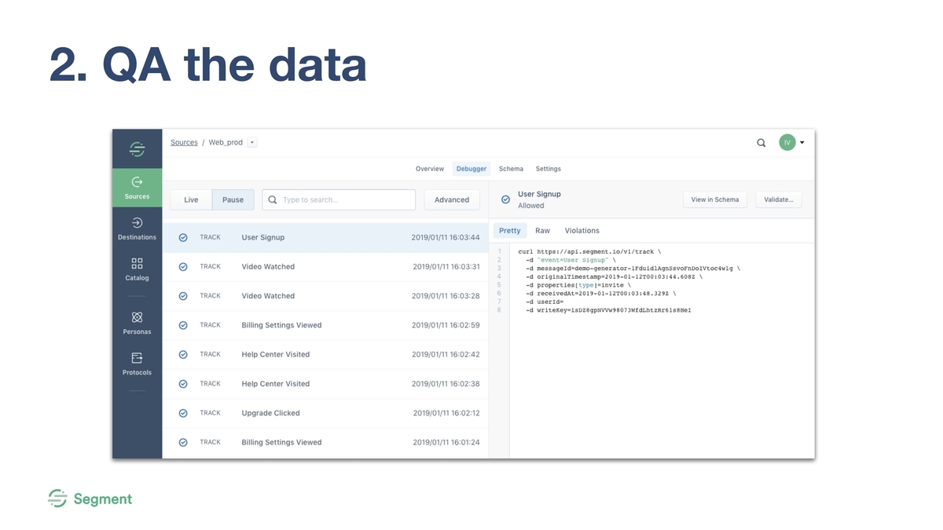
Task: Click check icon on 16:01:24 Billing Settings row
Action: click(x=183, y=442)
